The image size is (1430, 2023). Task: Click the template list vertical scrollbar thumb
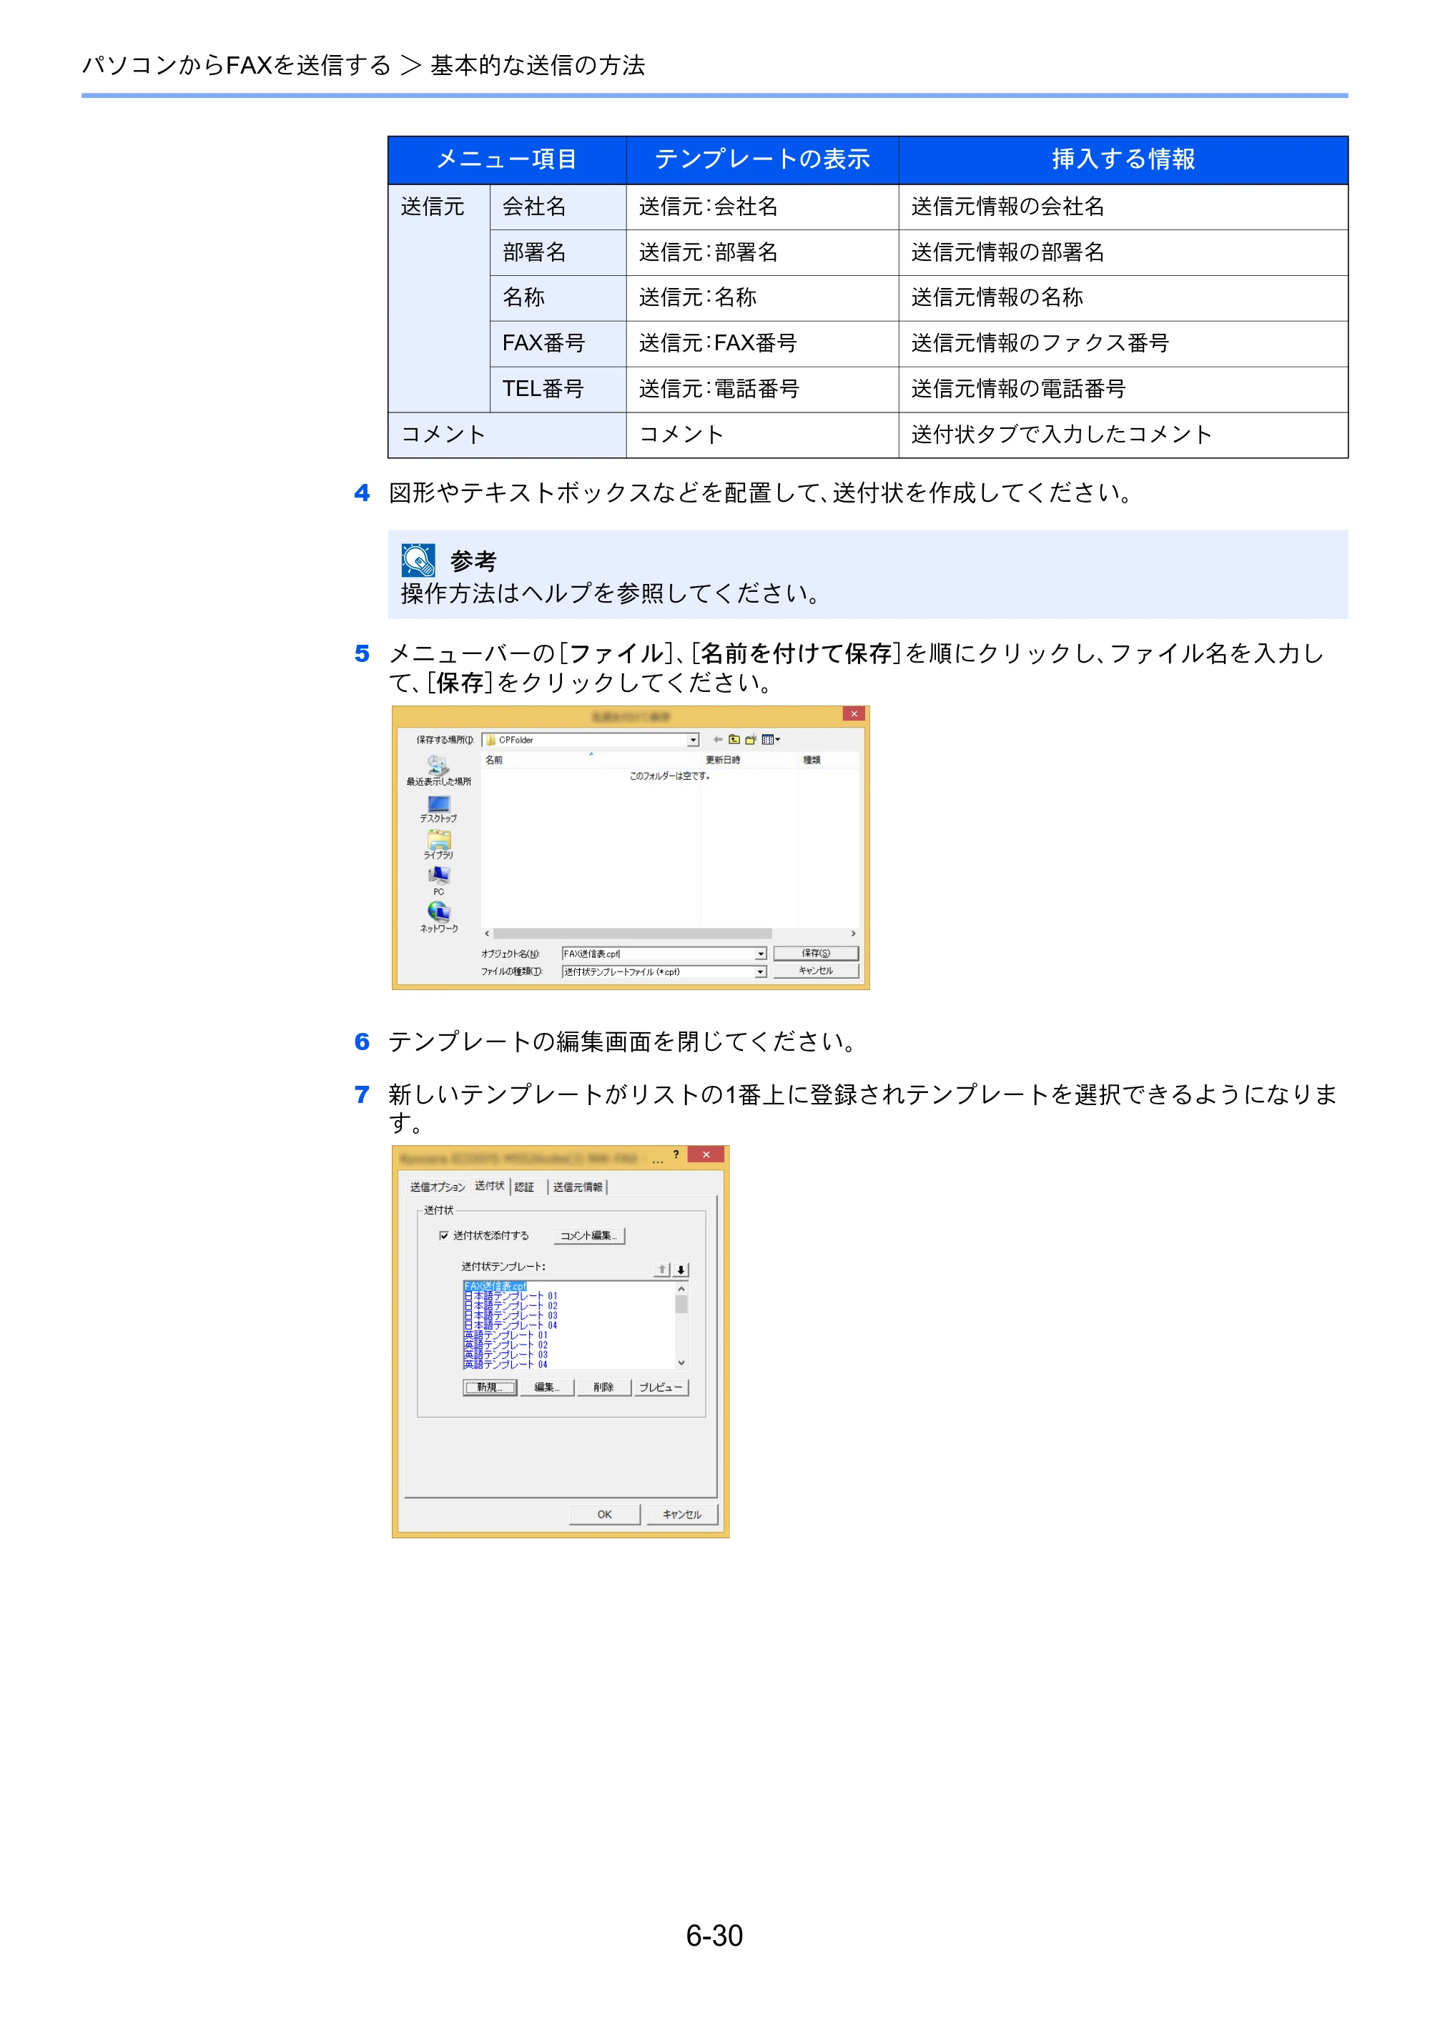click(681, 1304)
